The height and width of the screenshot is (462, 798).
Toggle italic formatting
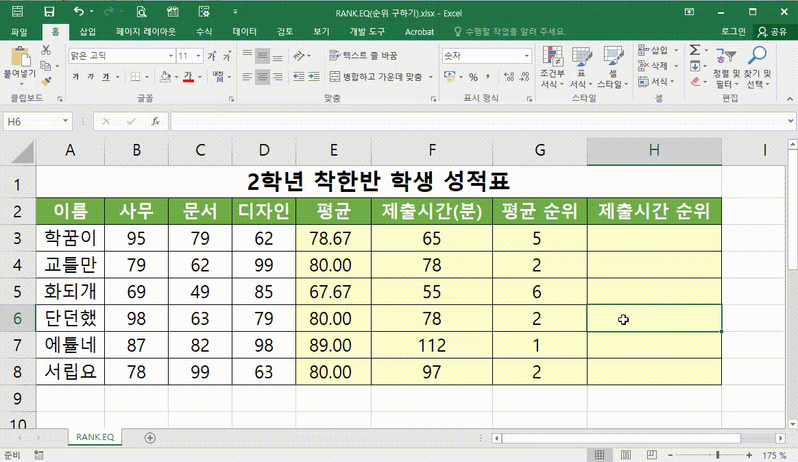91,77
